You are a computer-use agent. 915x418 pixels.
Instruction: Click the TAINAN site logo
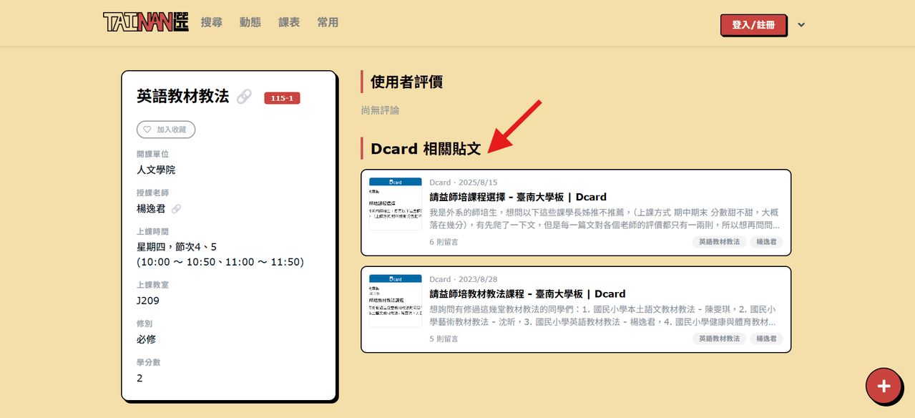[145, 22]
